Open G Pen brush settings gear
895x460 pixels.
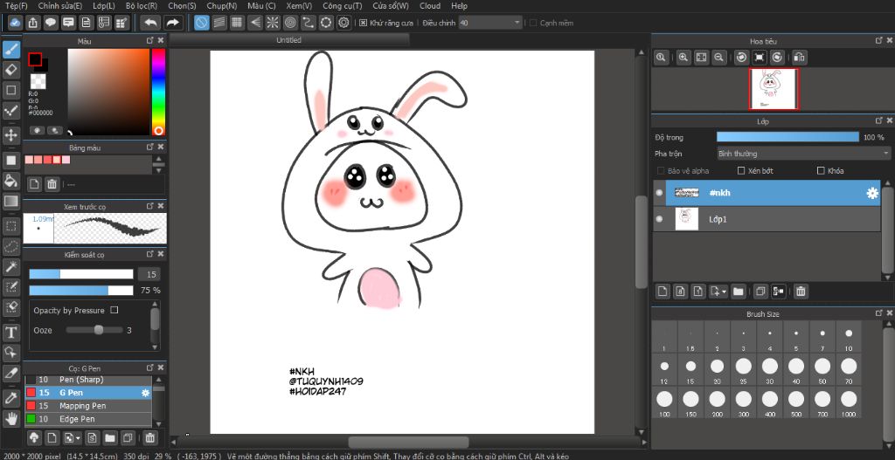145,393
